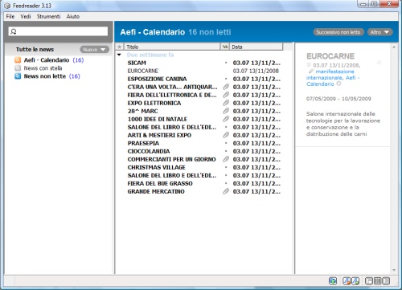
Task: Collapse the Due settimane fa group
Action: click(x=119, y=55)
